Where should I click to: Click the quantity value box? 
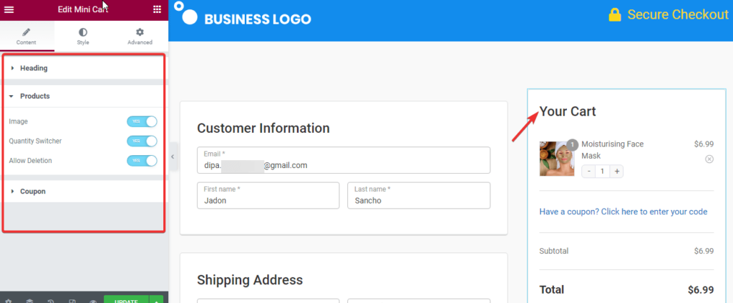point(603,172)
